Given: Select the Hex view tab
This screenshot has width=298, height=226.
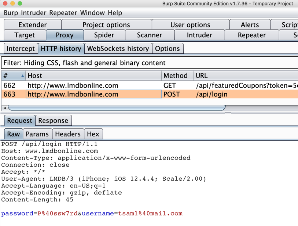Looking at the screenshot, I should tap(93, 134).
